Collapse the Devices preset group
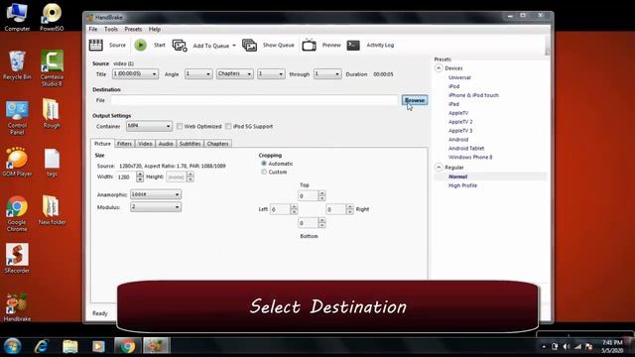 [439, 68]
